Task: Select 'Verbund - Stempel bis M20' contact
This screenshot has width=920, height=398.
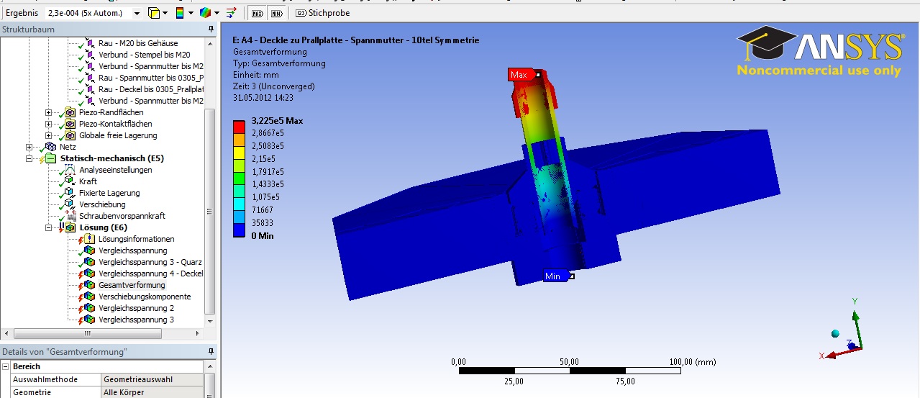Action: [145, 55]
